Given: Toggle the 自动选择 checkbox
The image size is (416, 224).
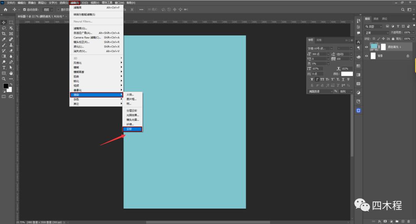Looking at the screenshot, I should click(x=25, y=9).
